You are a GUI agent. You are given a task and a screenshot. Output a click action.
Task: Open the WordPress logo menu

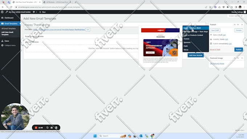[x=2, y=12]
